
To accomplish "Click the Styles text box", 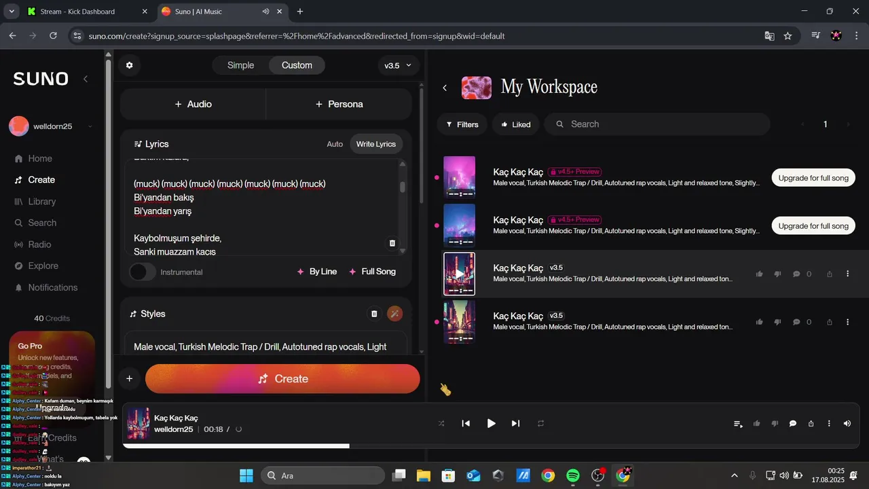I will (x=265, y=346).
